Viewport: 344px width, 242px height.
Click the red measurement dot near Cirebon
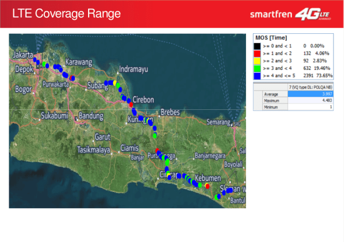point(131,105)
